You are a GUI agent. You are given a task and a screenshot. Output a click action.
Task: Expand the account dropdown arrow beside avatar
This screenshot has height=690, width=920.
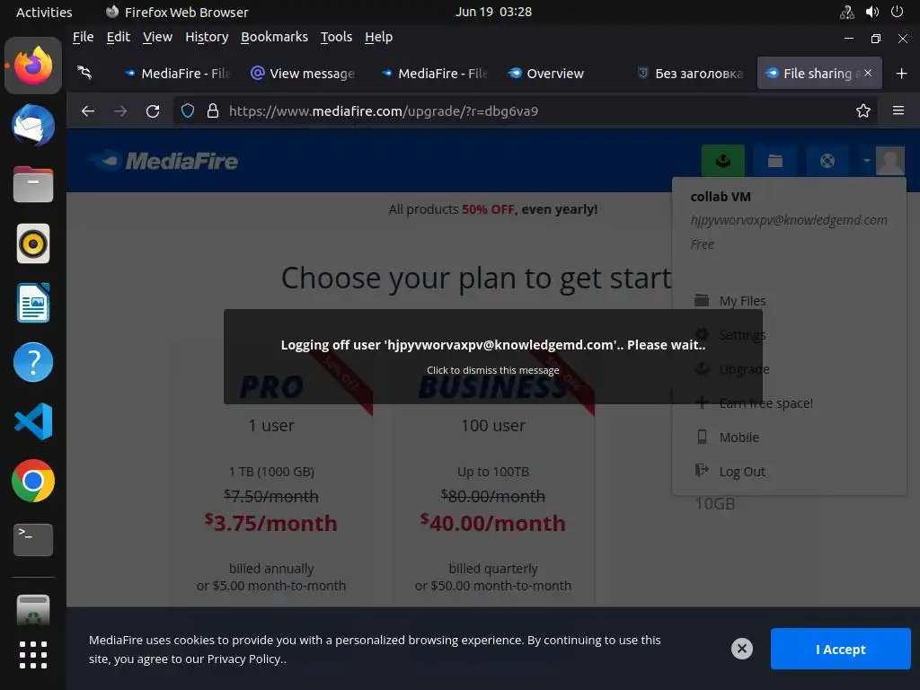pos(867,161)
